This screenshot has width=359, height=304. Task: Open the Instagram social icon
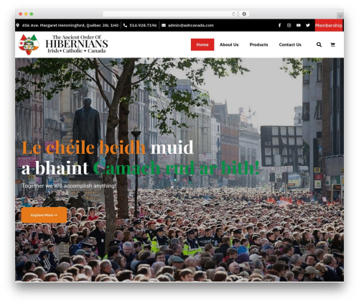tap(289, 25)
